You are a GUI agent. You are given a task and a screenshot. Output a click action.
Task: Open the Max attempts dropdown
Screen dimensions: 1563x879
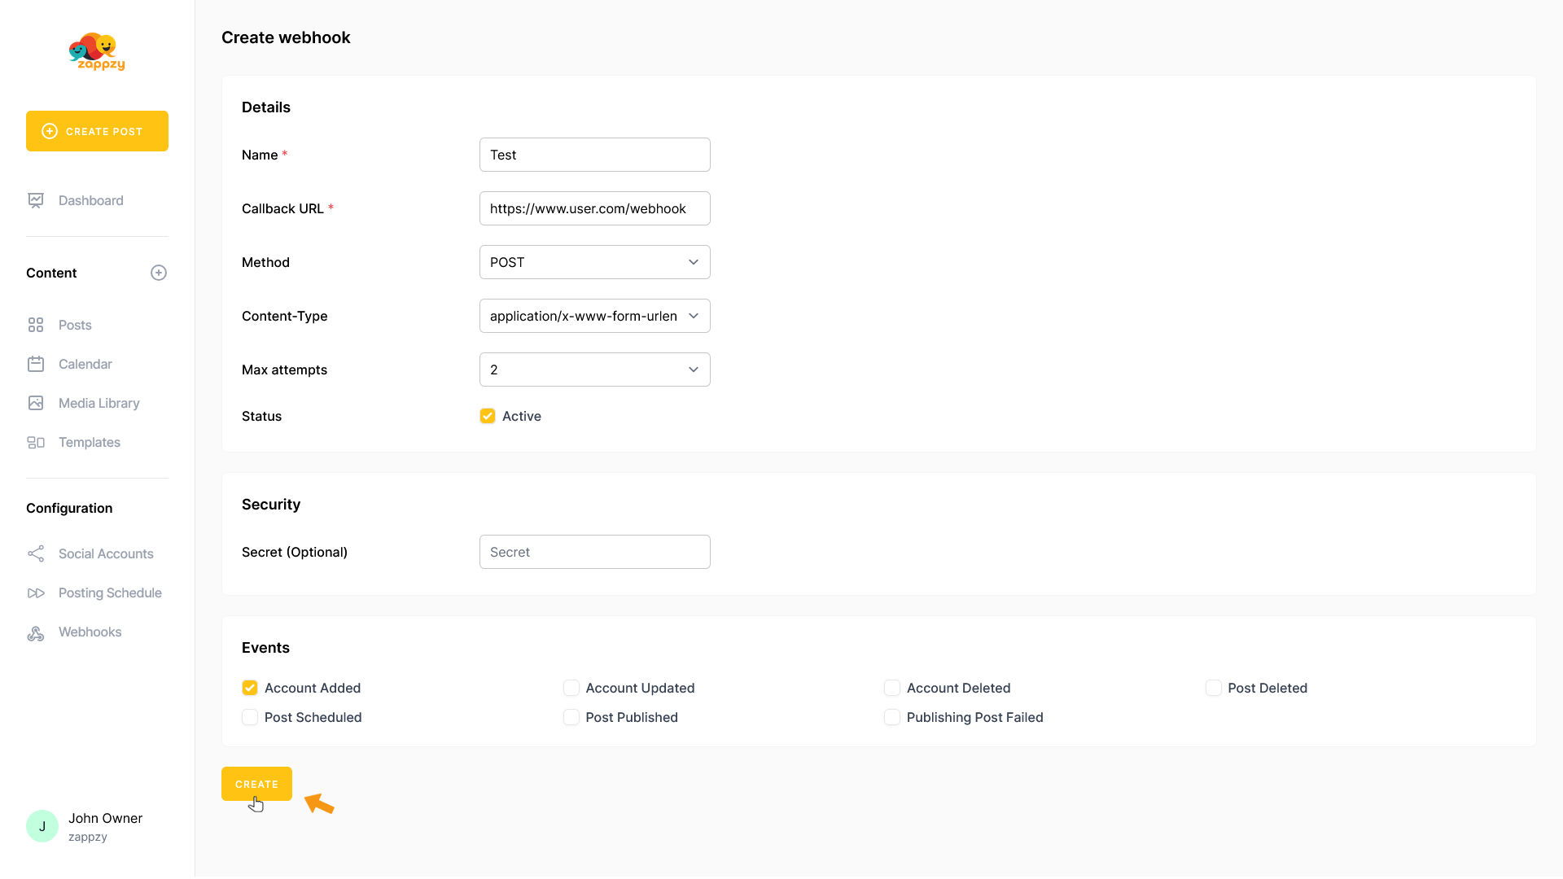[x=594, y=370]
